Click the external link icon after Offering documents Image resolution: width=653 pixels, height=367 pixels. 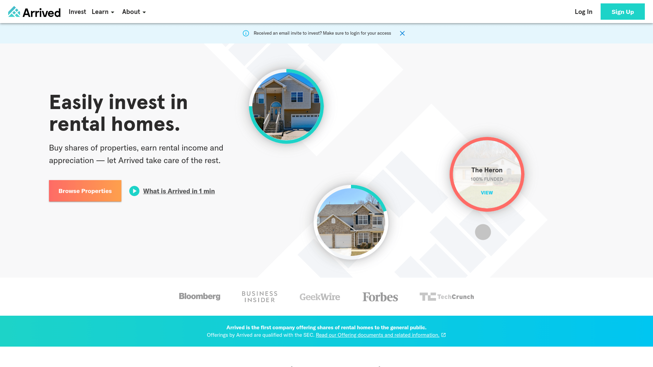(443, 335)
